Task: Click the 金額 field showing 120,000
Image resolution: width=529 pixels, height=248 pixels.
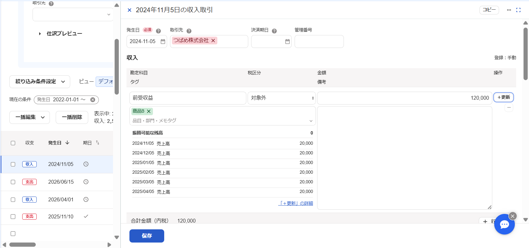Action: [x=405, y=98]
